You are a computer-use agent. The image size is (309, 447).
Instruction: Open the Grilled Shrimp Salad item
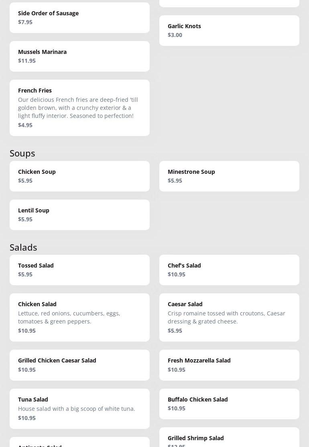(229, 439)
